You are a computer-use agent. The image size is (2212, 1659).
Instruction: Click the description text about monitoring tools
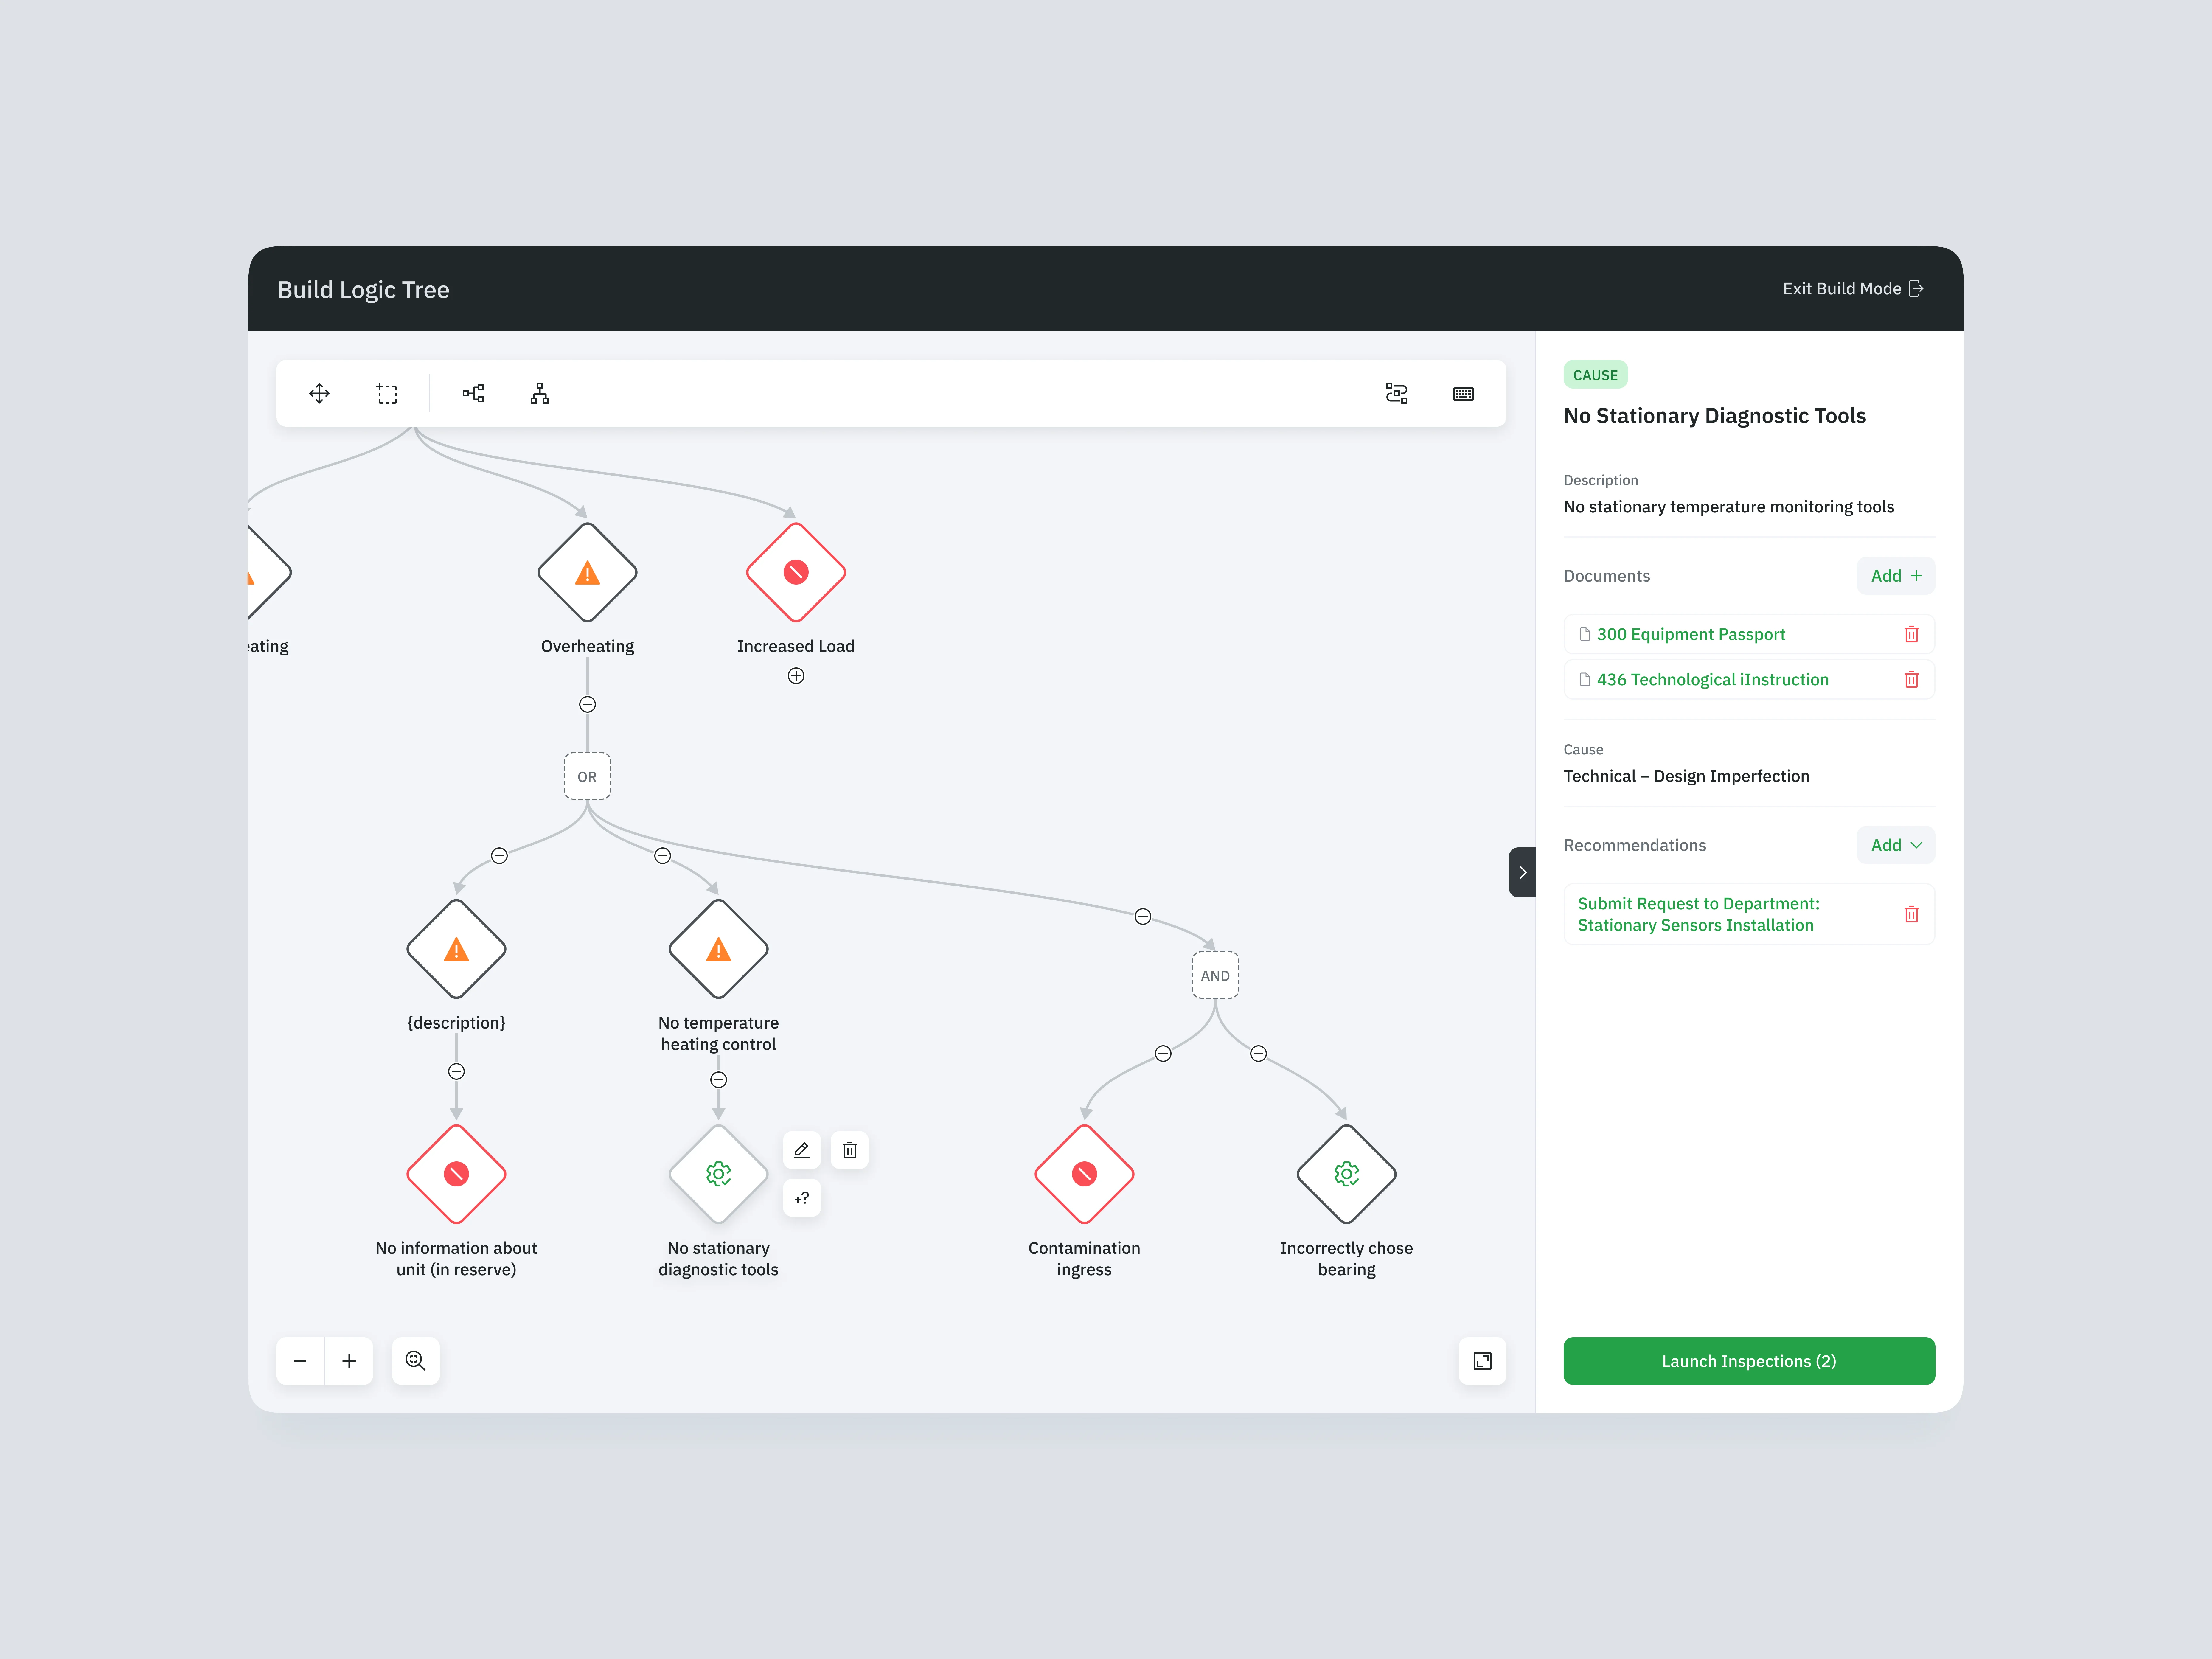coord(1729,507)
